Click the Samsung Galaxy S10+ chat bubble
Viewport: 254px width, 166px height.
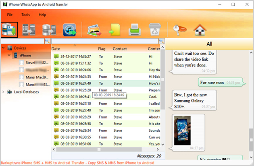[193, 100]
